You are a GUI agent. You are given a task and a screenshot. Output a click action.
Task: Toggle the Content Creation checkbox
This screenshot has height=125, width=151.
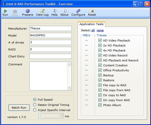pyautogui.click(x=100, y=65)
